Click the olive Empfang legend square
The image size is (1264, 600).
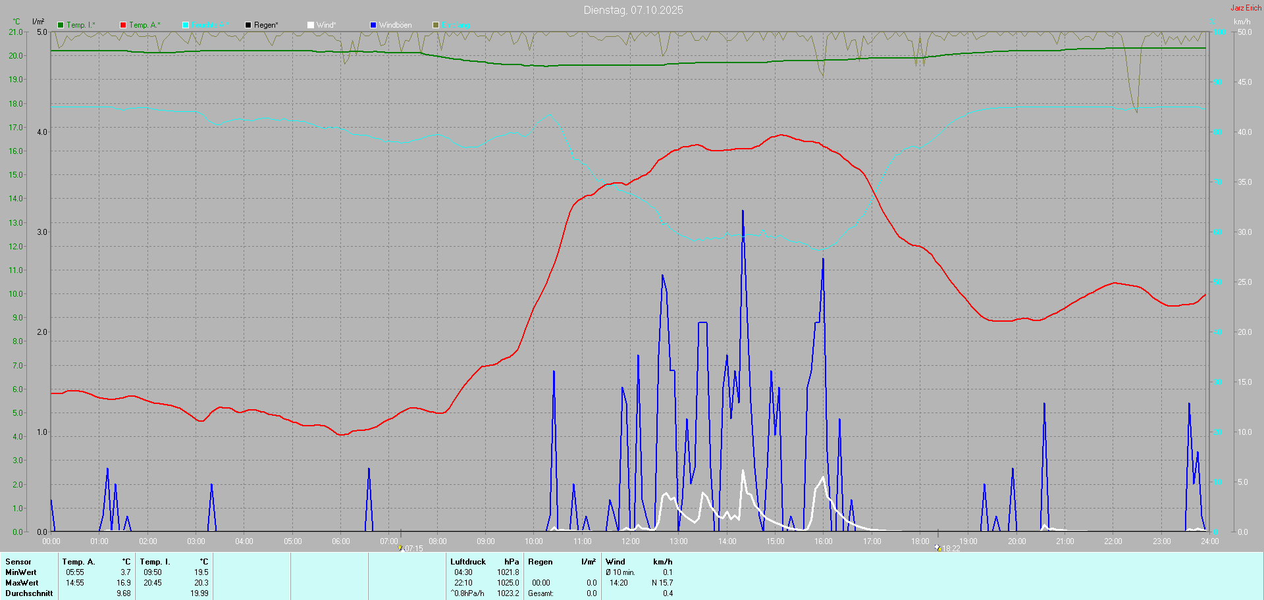point(436,25)
